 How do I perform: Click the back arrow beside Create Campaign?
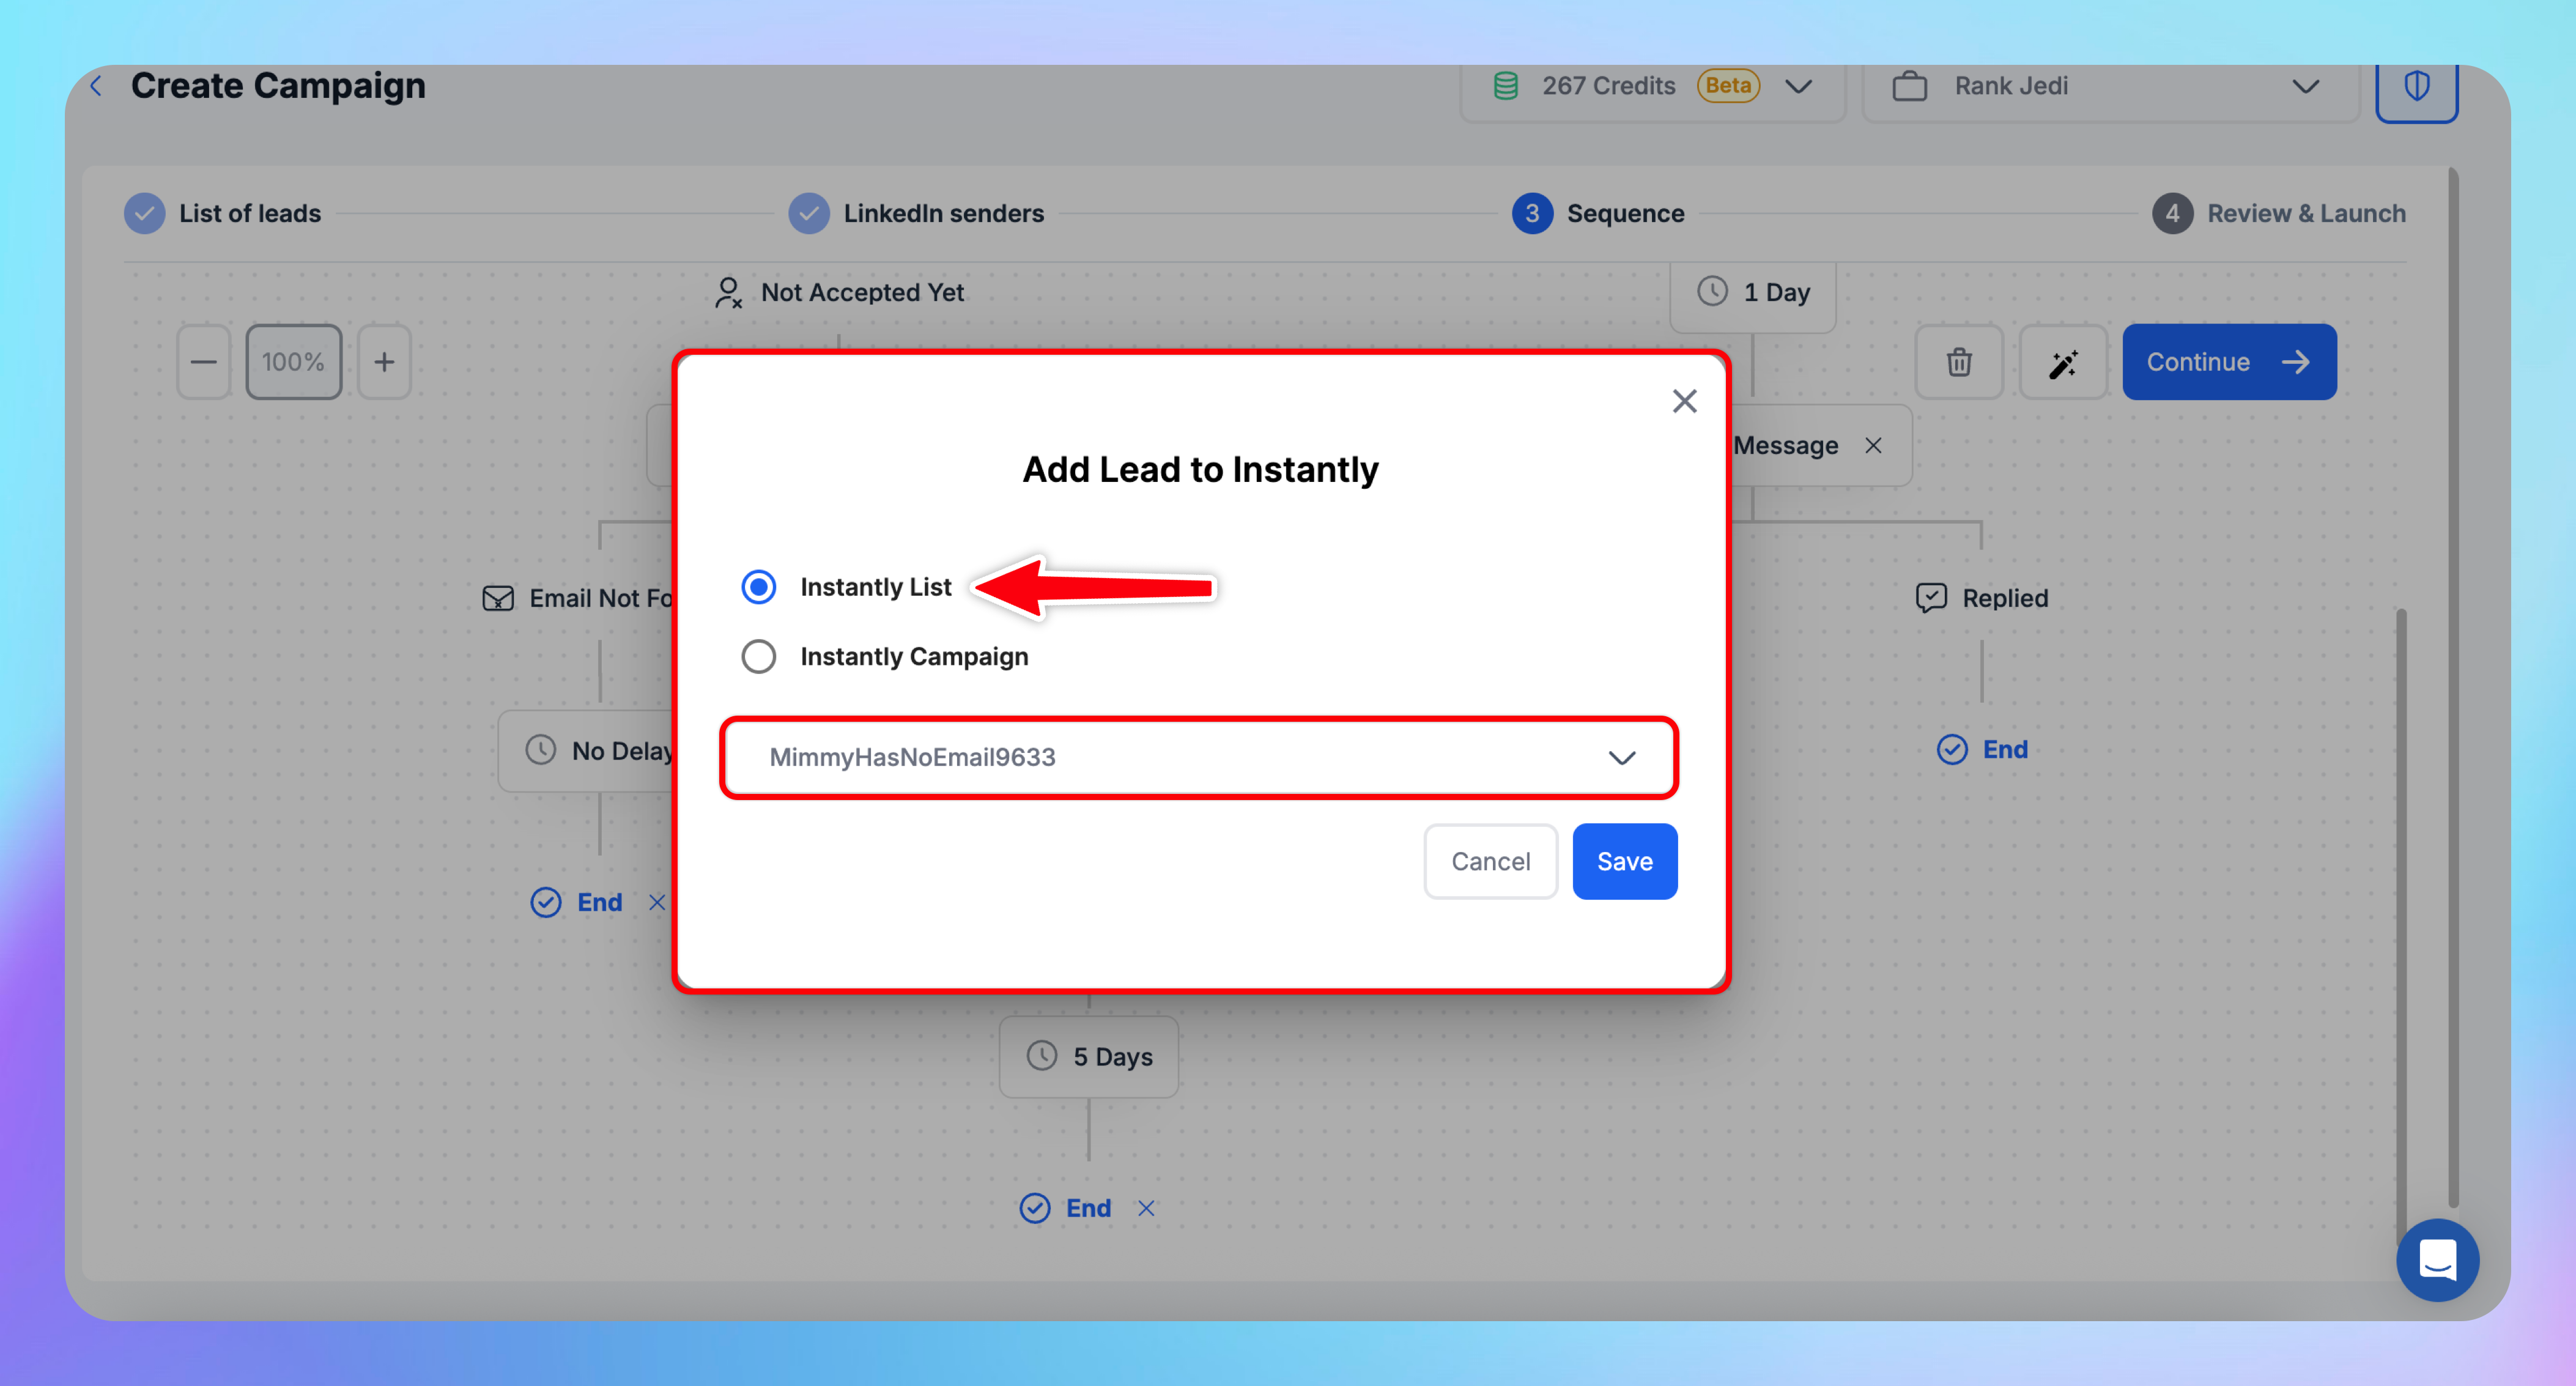pos(96,86)
